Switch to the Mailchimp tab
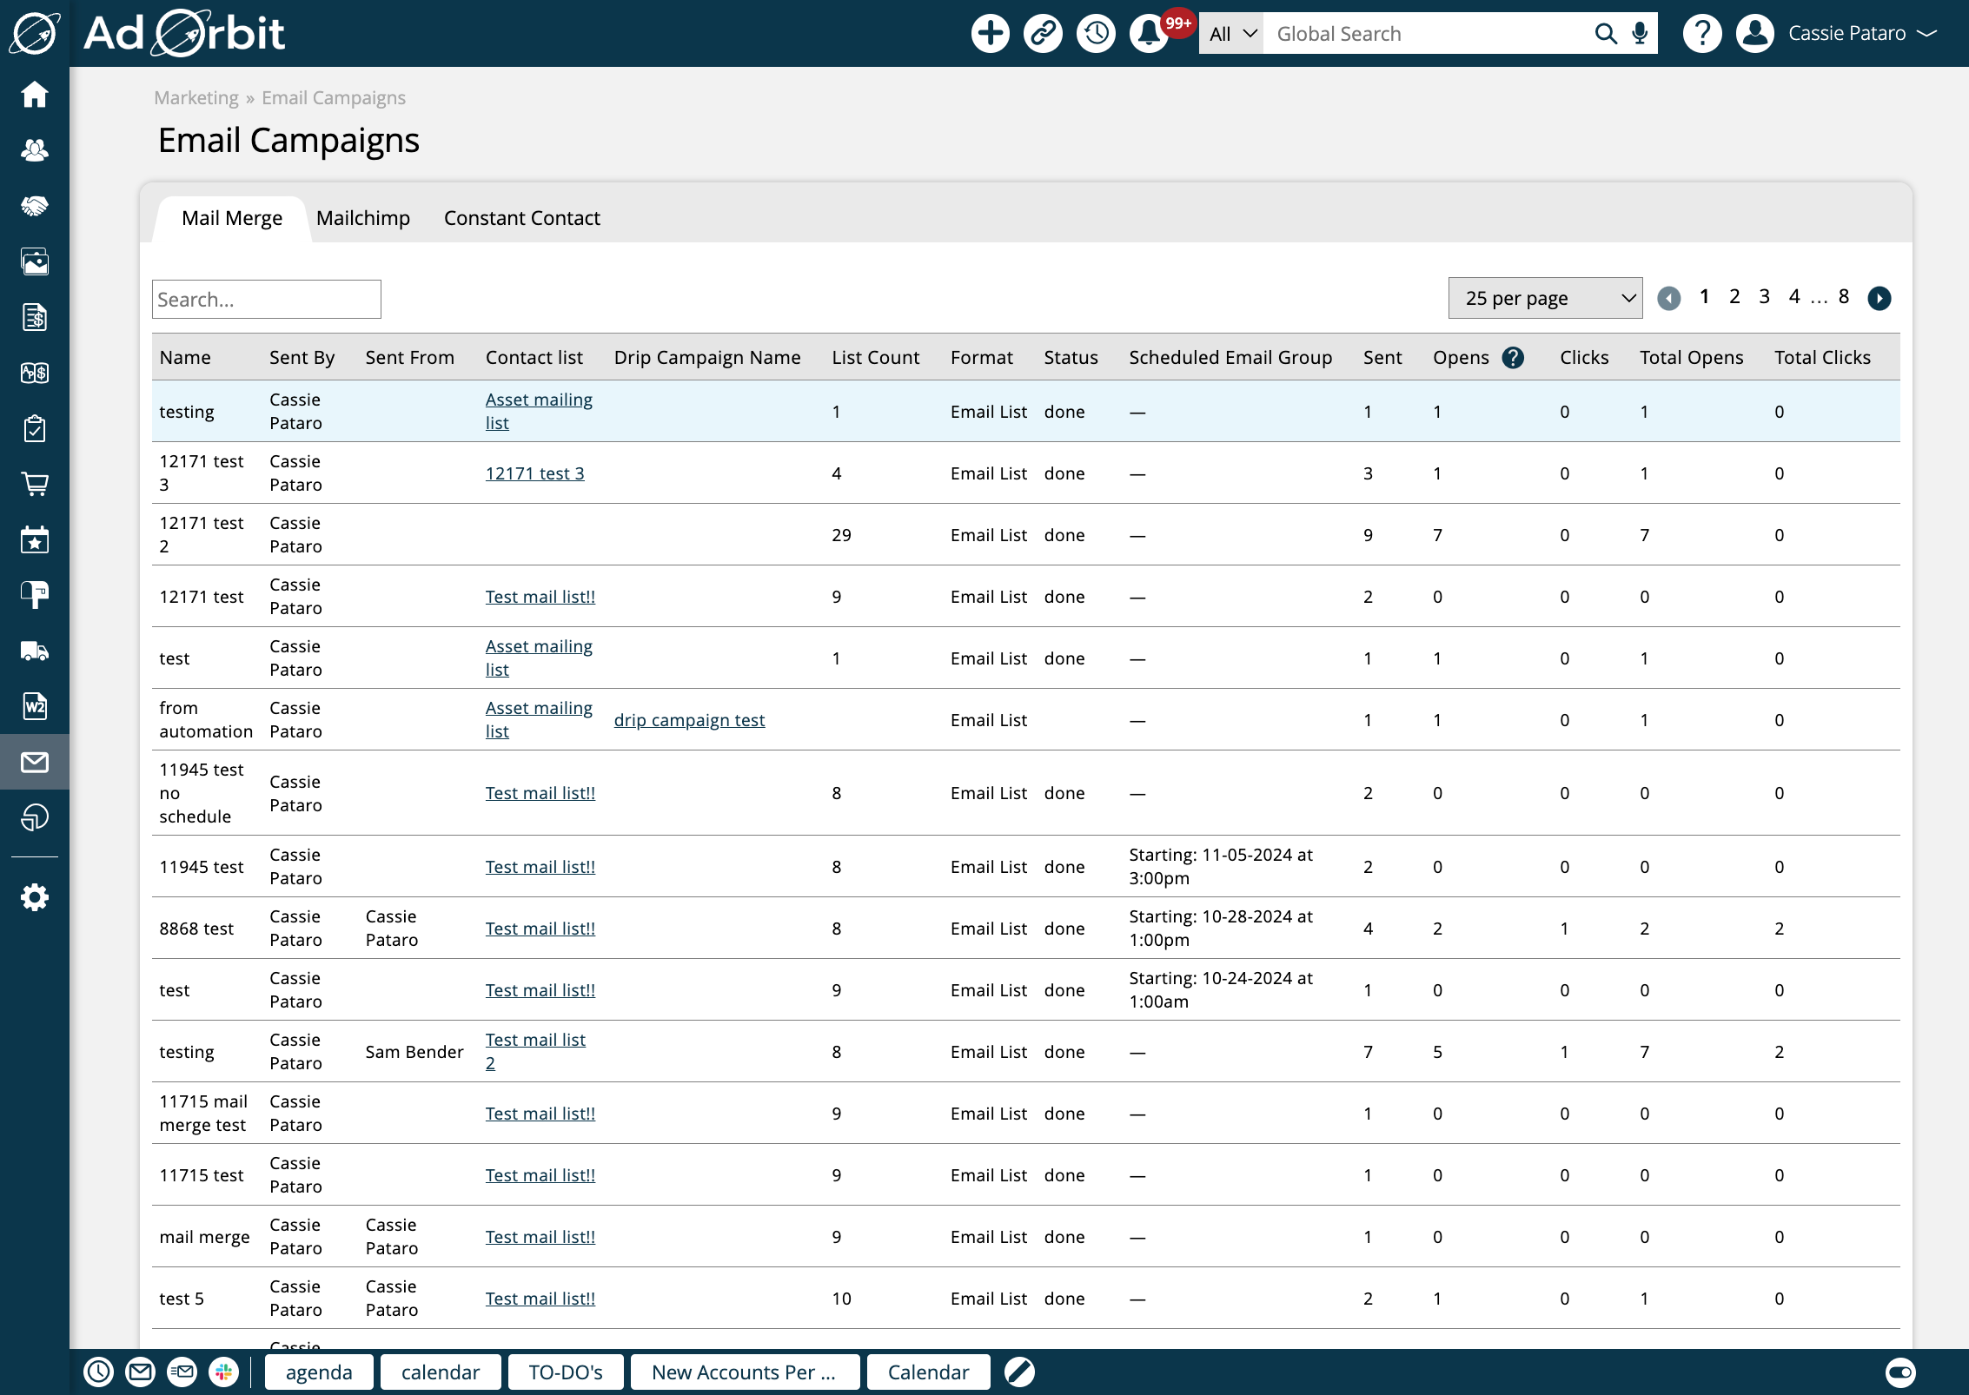Viewport: 1969px width, 1395px height. click(x=363, y=218)
